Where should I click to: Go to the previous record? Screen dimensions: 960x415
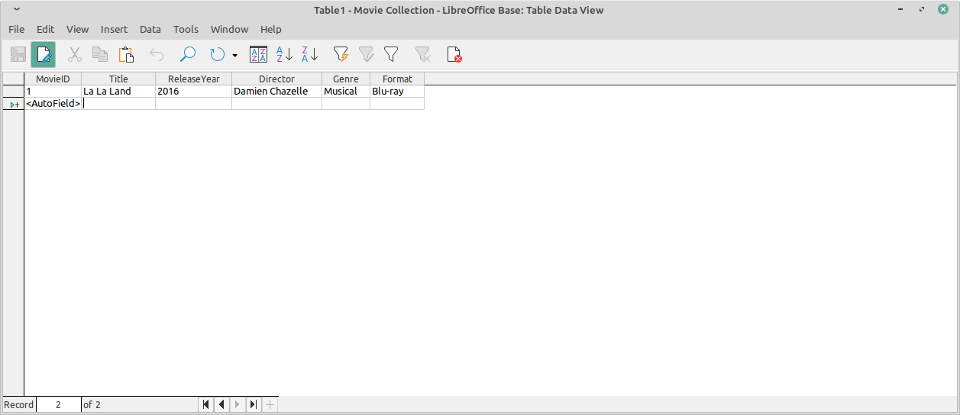click(x=221, y=404)
